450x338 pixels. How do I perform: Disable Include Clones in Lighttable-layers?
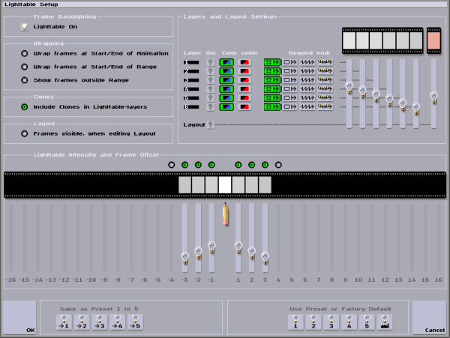coord(25,106)
